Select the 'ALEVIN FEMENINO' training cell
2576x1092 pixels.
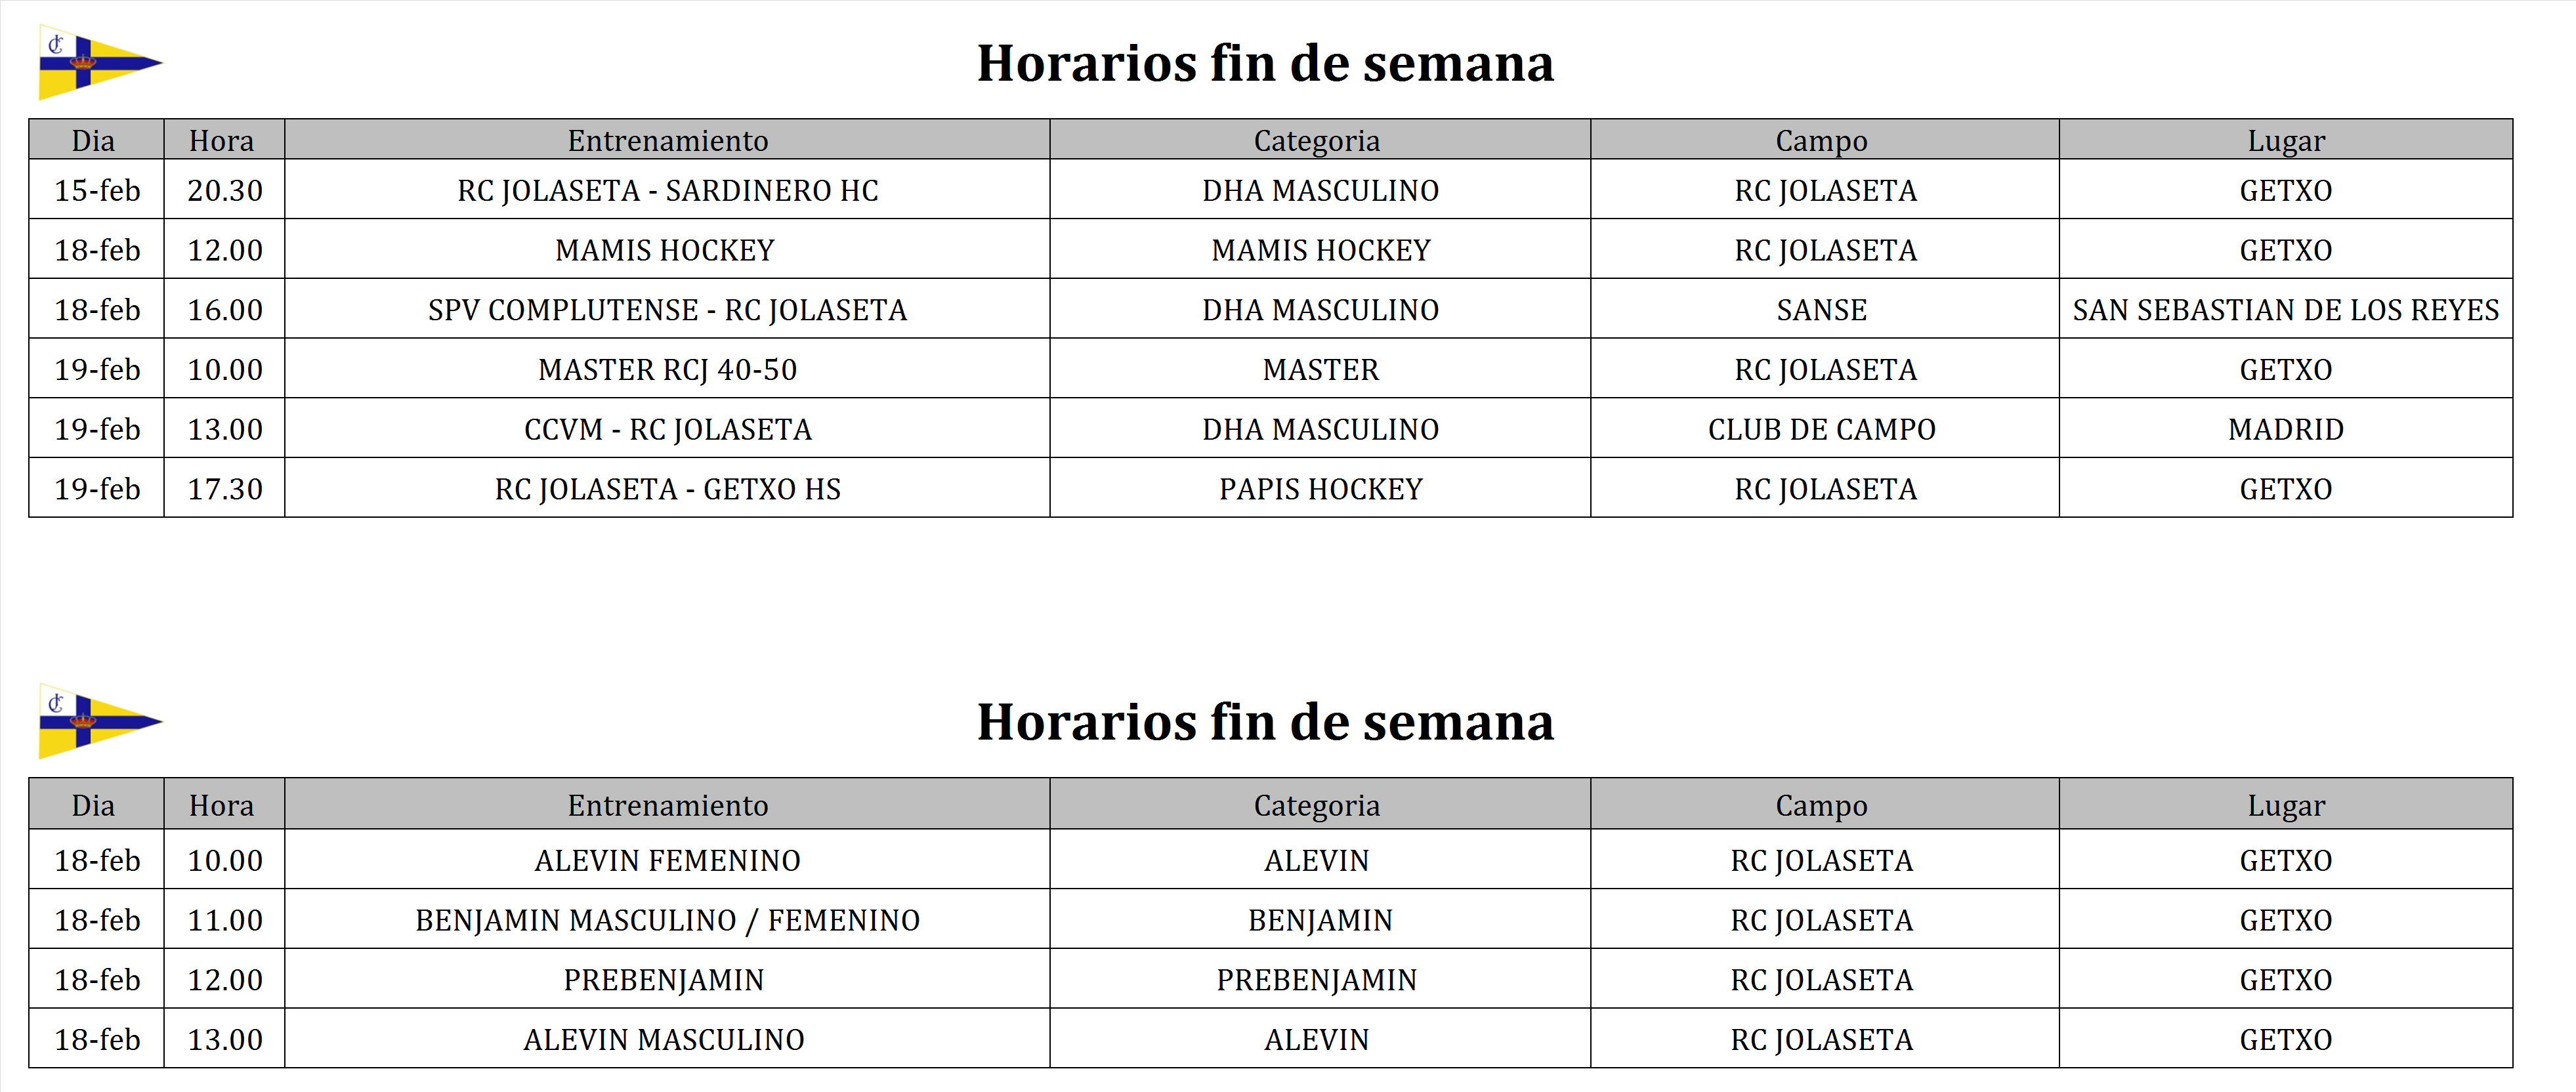pos(667,860)
